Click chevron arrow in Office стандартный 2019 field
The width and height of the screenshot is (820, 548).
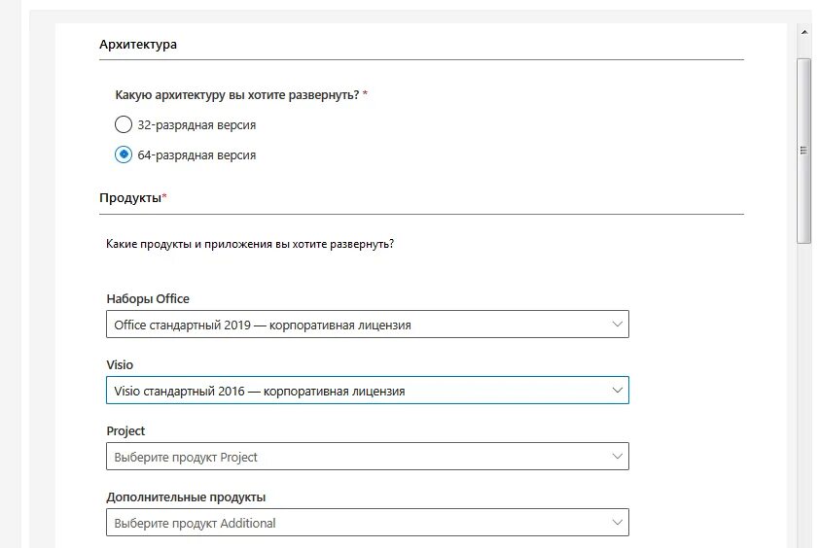[x=617, y=325]
